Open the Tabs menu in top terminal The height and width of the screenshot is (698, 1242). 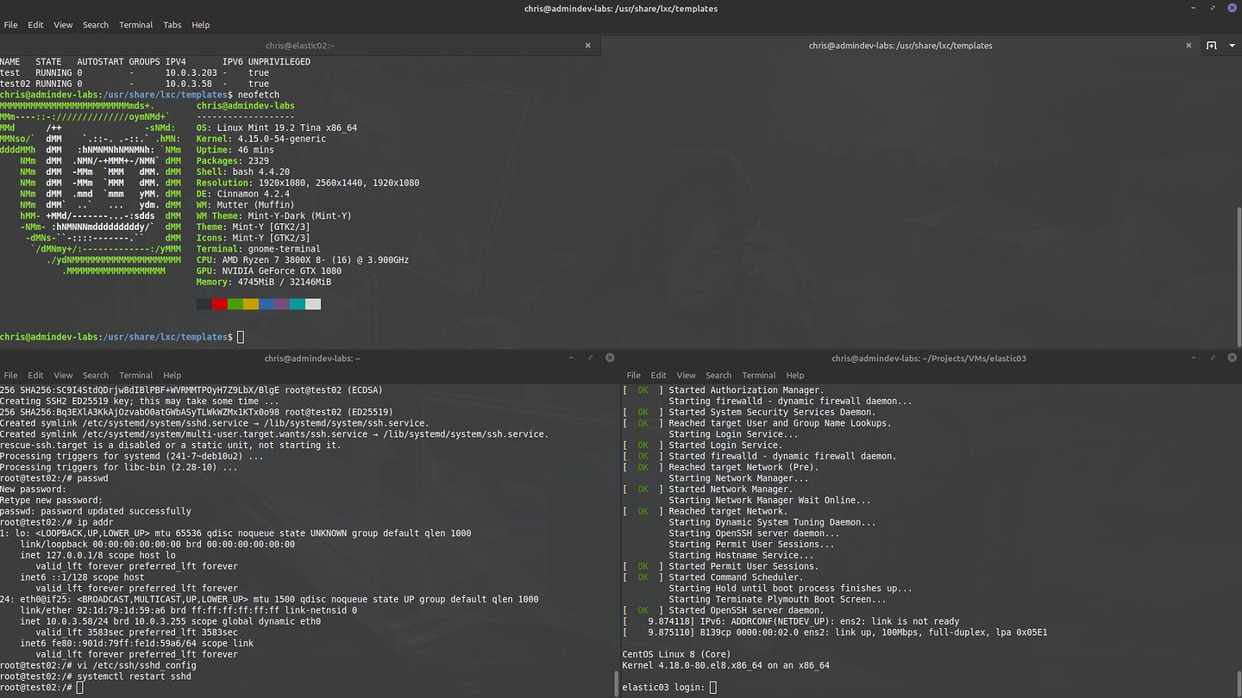(172, 25)
